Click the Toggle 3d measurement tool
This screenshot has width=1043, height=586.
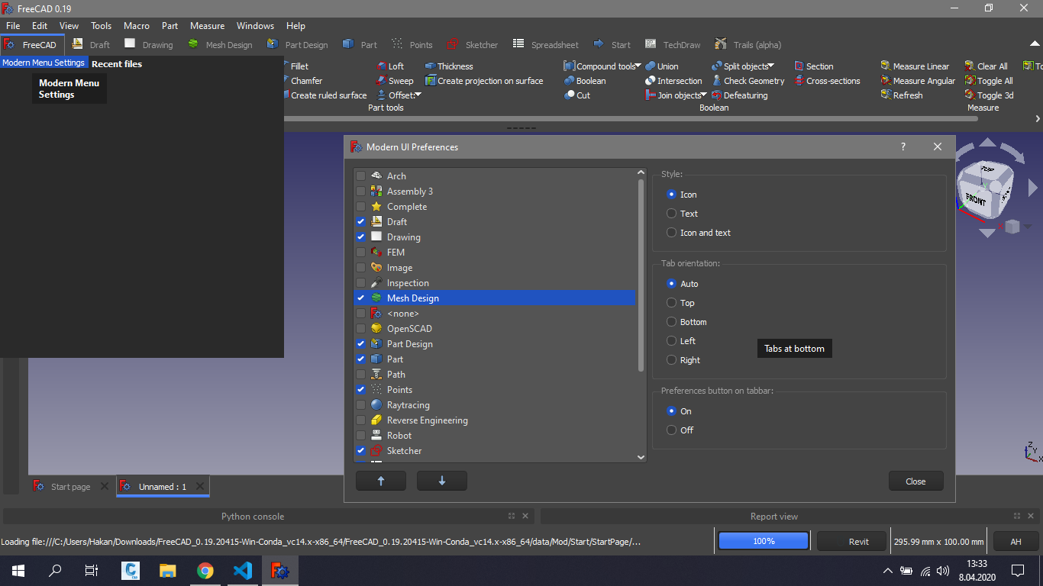click(989, 95)
